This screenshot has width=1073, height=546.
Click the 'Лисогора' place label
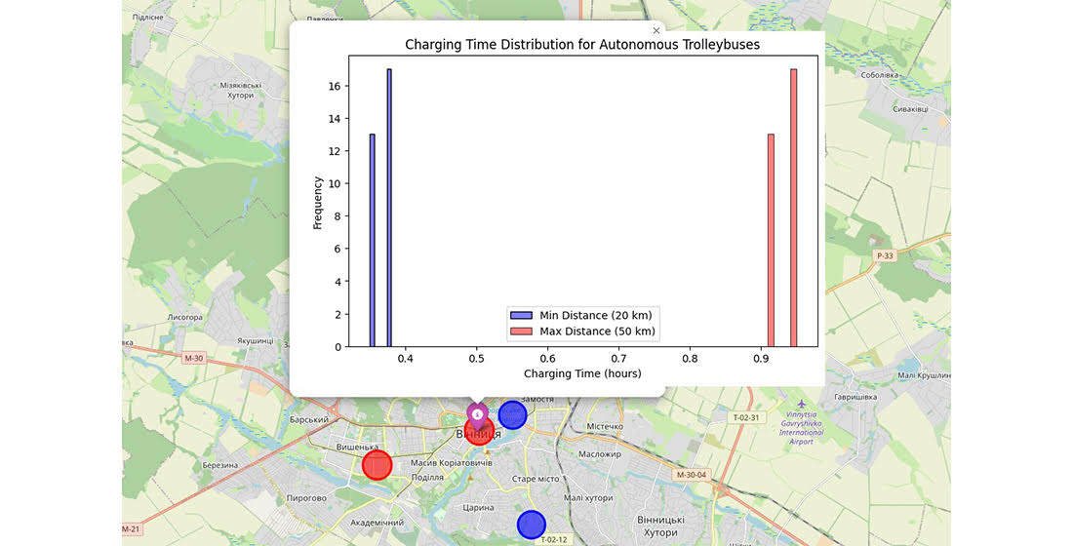184,318
